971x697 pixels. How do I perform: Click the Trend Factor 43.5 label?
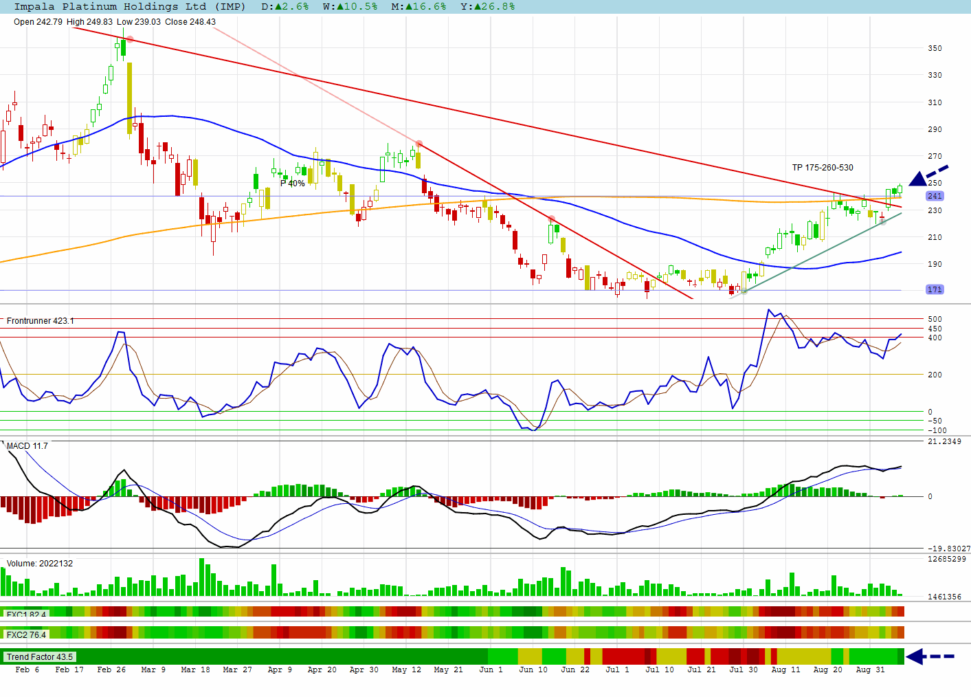coord(39,657)
